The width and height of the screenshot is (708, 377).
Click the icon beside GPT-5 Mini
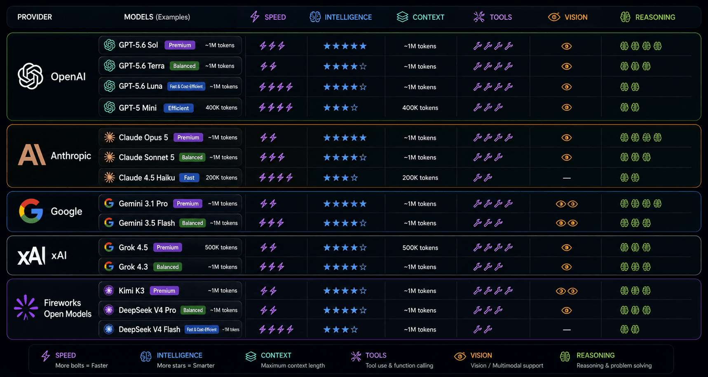(110, 107)
